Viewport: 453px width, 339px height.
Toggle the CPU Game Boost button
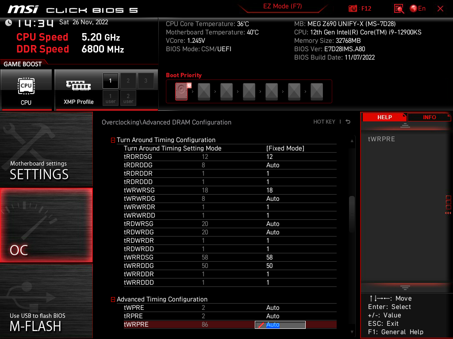coord(26,90)
